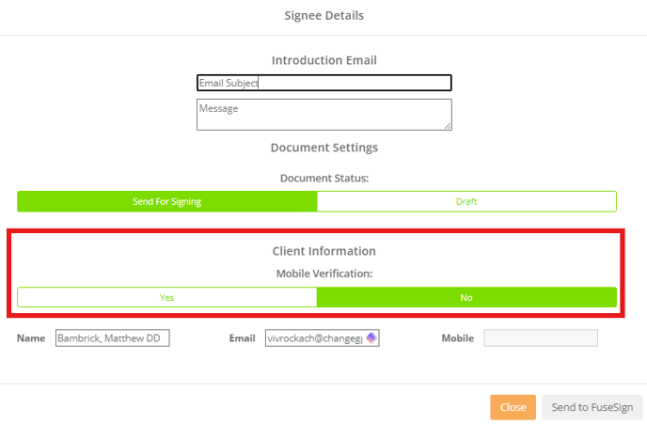Viewport: 647px width, 424px height.
Task: Click the Mobile Verification label
Action: [324, 274]
